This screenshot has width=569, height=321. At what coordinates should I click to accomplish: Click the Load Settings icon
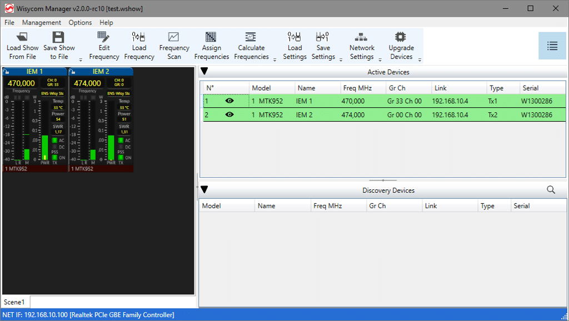click(x=295, y=37)
